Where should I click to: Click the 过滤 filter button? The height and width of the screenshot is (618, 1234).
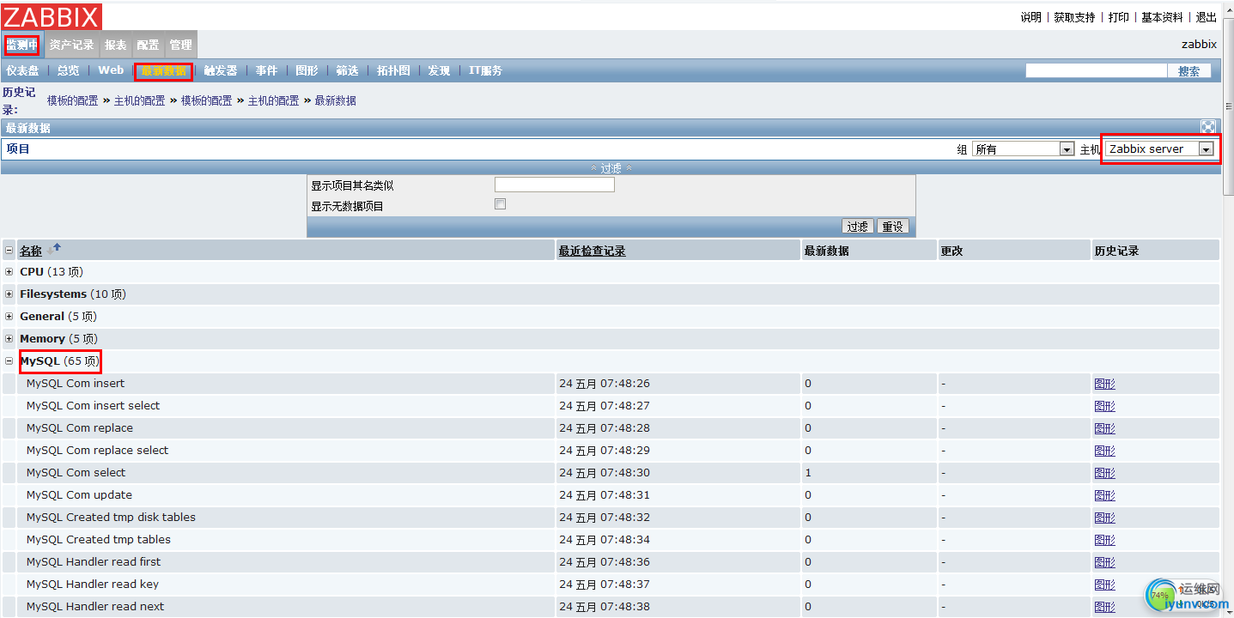858,227
